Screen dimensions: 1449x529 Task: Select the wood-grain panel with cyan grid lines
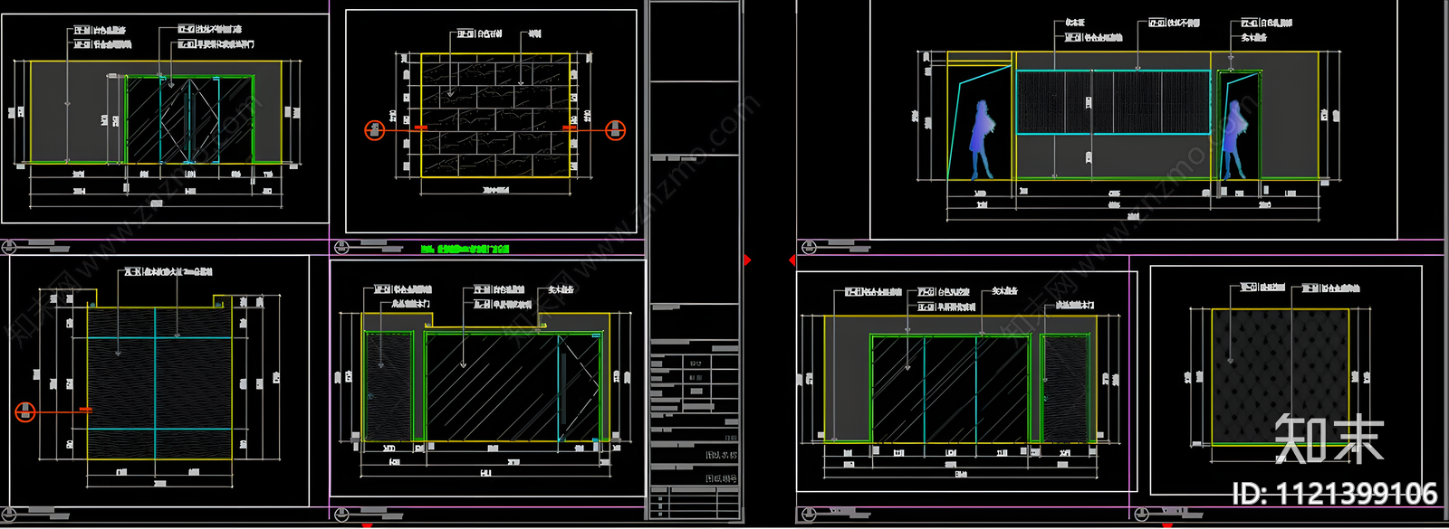tap(159, 383)
